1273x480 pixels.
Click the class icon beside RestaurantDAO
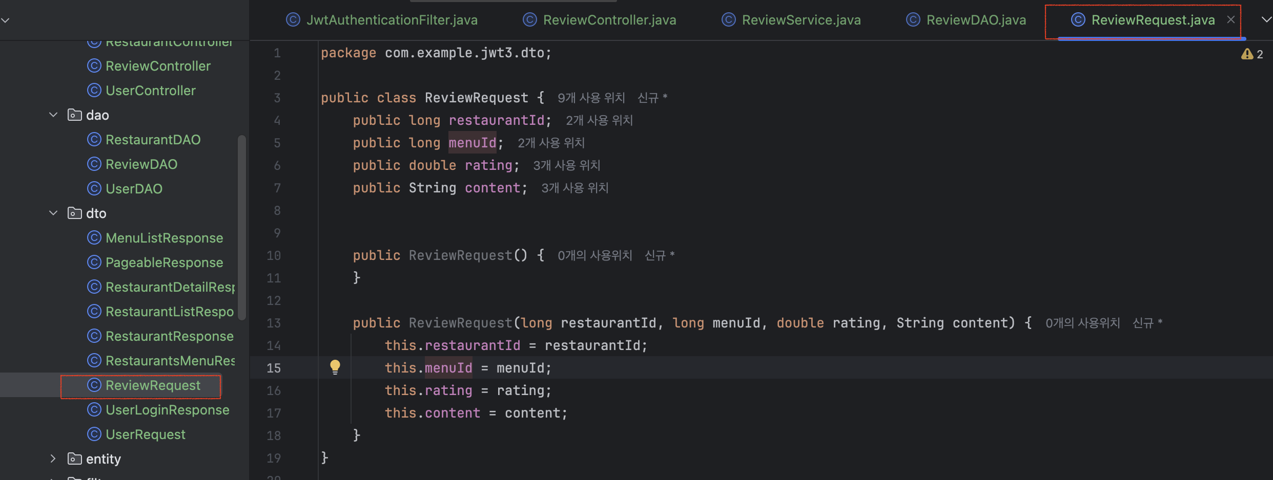coord(94,139)
